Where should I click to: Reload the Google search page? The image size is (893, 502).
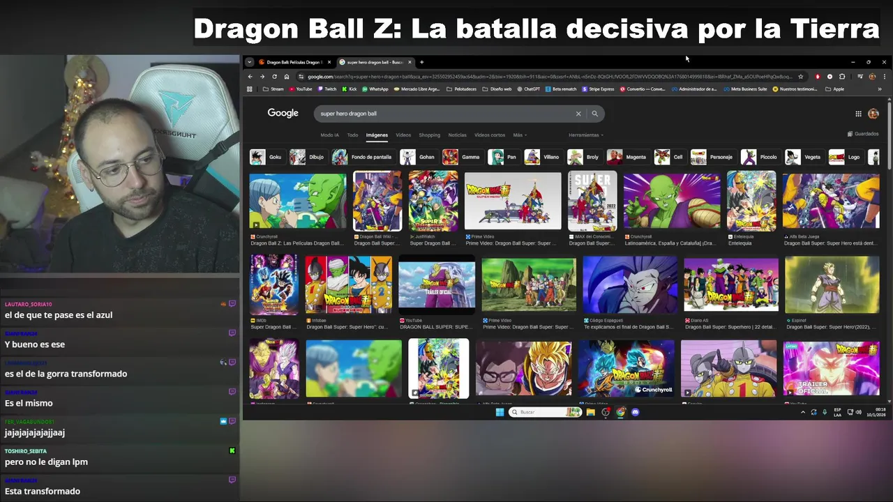click(274, 77)
